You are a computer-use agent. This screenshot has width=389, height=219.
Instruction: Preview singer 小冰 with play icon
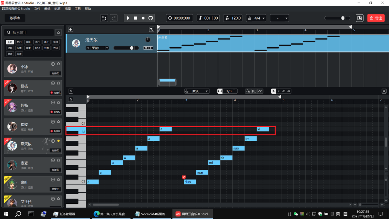[53, 64]
